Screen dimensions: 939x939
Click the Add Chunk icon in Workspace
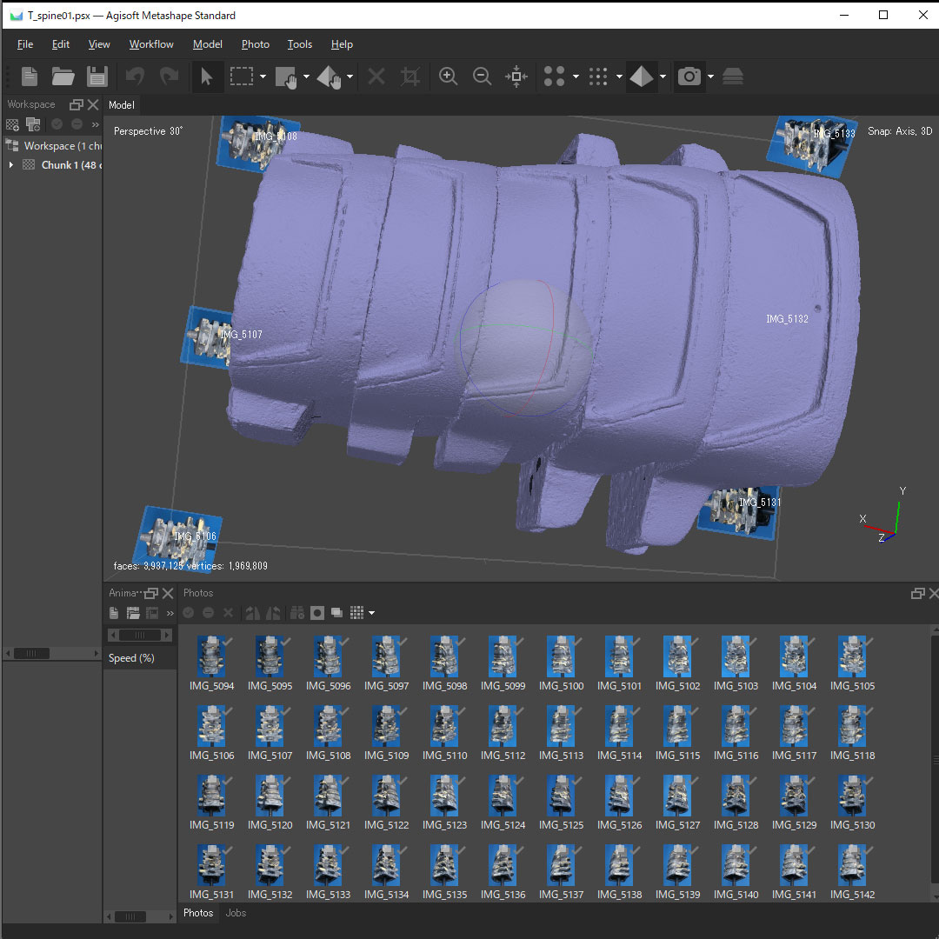point(12,124)
